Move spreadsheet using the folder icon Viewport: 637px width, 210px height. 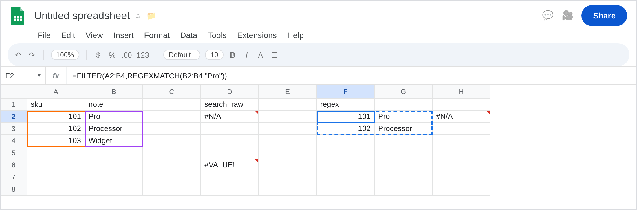tap(151, 16)
